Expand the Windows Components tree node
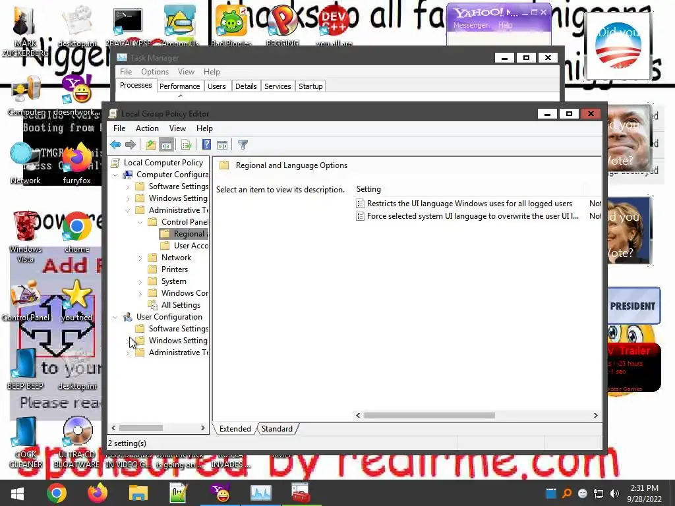Image resolution: width=675 pixels, height=506 pixels. point(140,294)
